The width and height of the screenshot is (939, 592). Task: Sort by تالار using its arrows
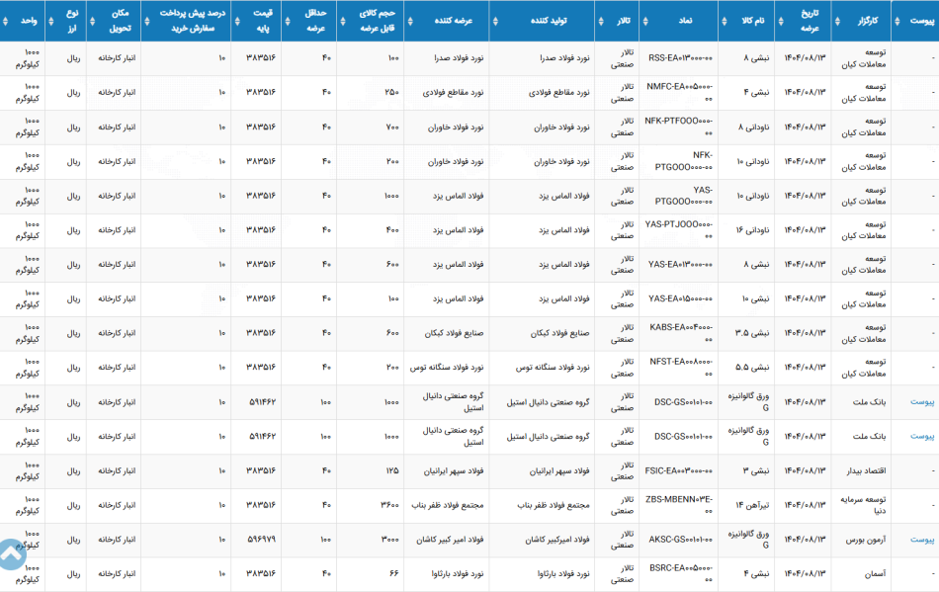point(601,22)
